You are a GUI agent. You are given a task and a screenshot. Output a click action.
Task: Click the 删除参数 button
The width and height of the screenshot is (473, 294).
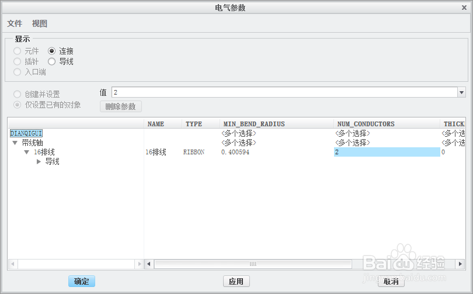point(121,106)
